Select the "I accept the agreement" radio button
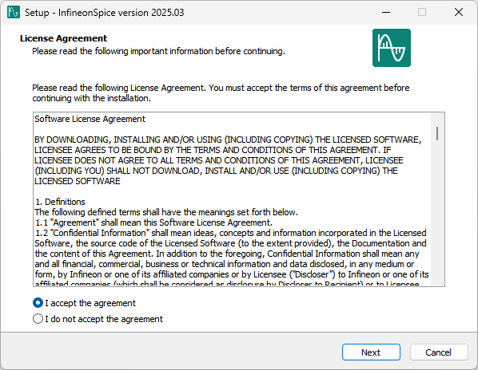 (x=38, y=303)
